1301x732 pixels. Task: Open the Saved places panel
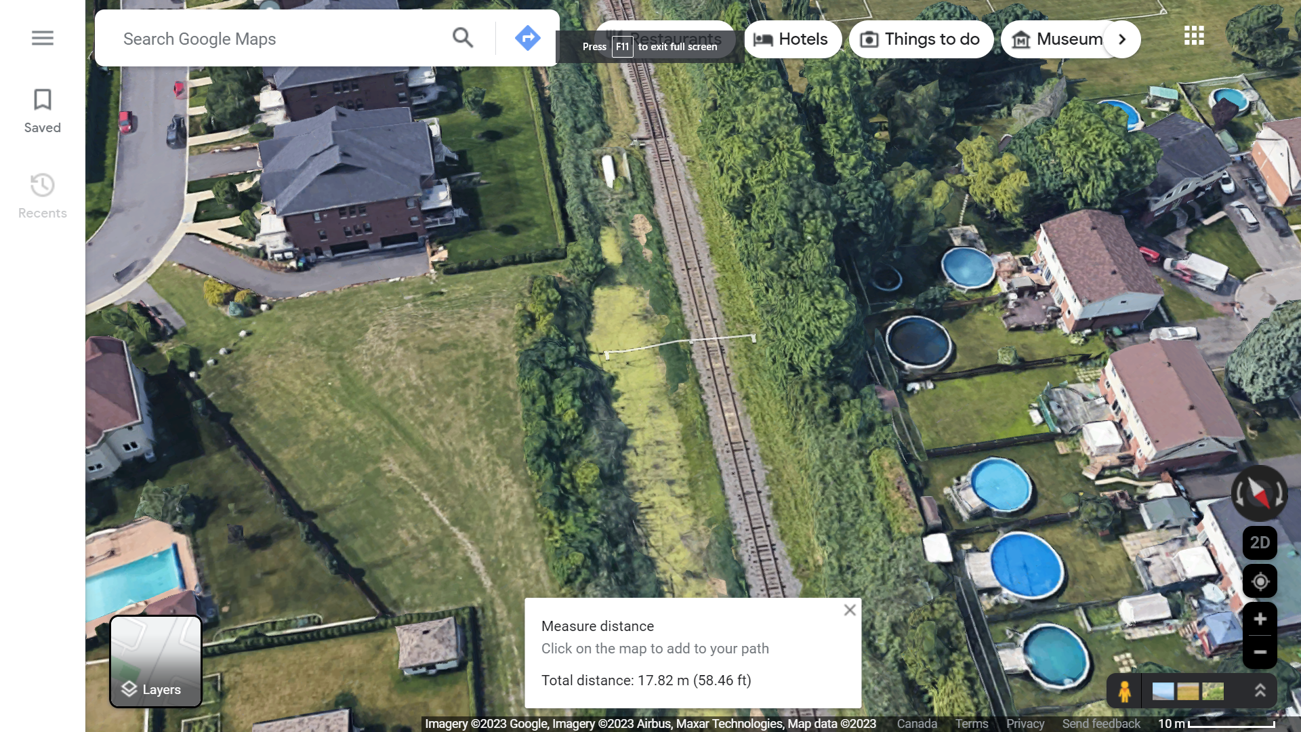pyautogui.click(x=42, y=112)
